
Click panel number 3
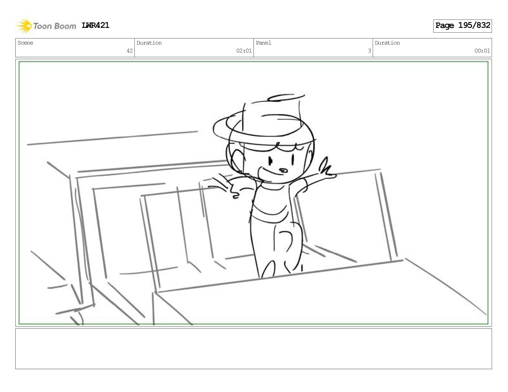(x=369, y=51)
